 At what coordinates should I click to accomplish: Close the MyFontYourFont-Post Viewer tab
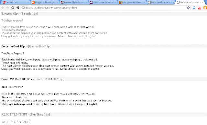pyautogui.click(x=202, y=2)
